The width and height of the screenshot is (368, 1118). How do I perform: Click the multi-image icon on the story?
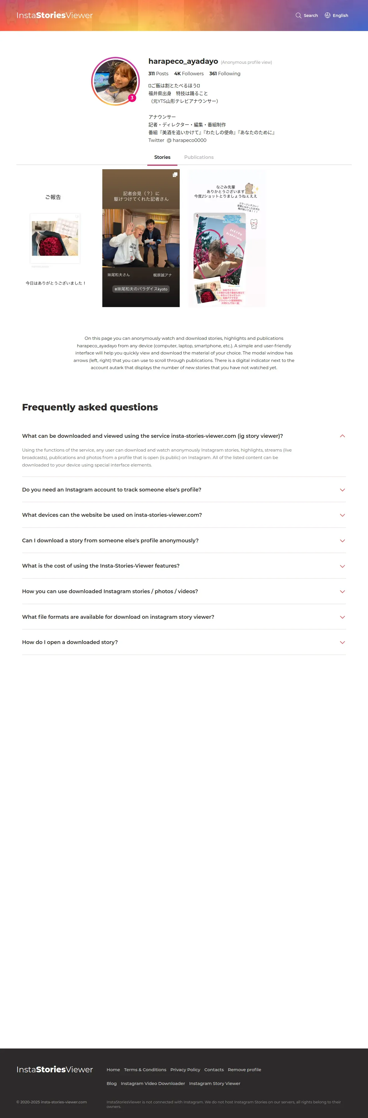(x=175, y=174)
